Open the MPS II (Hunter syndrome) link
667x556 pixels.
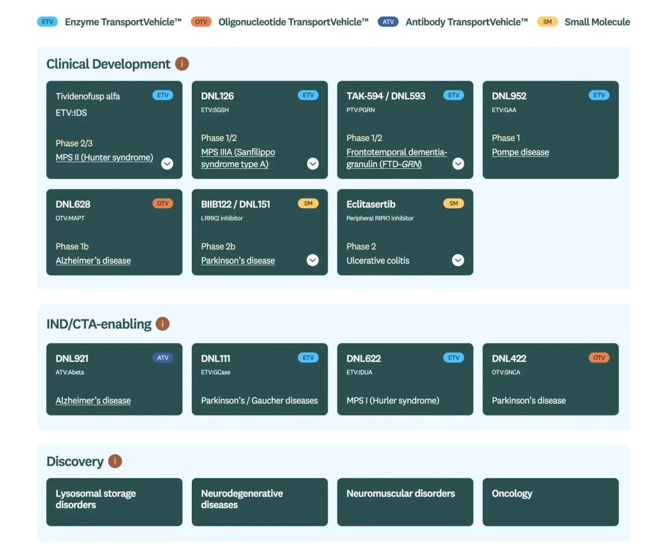(104, 157)
